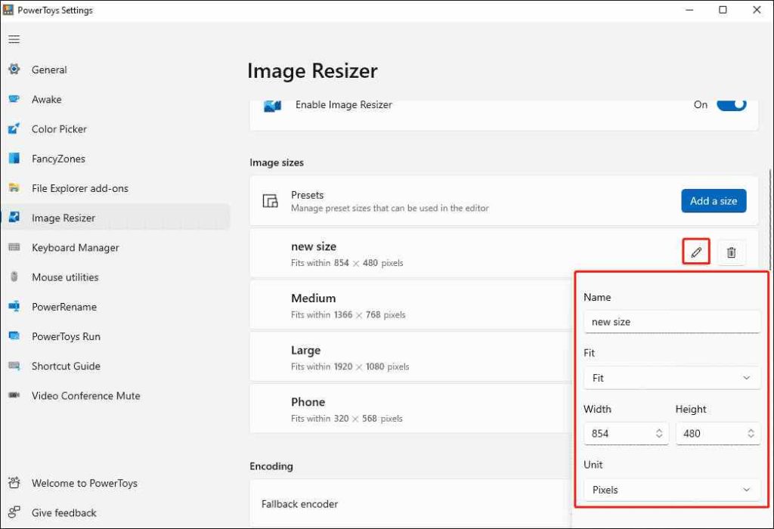The image size is (774, 529).
Task: Open the Unit dropdown showing Pixels
Action: 671,490
